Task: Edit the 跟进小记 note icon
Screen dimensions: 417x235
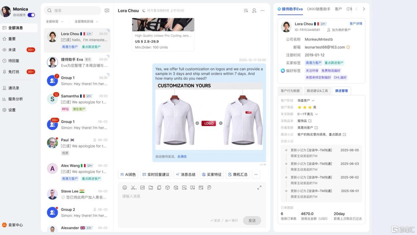Action: (345, 134)
